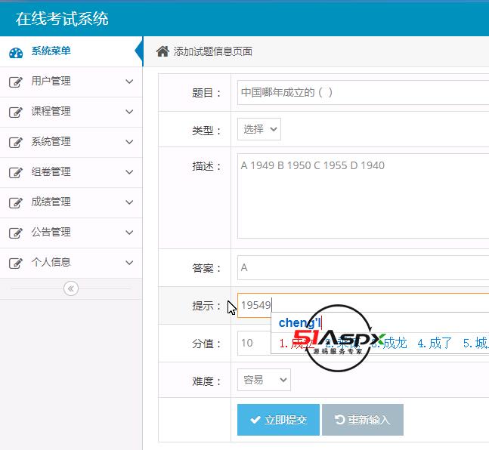Click the 添加试题信息页面 breadcrumb text

click(x=213, y=51)
